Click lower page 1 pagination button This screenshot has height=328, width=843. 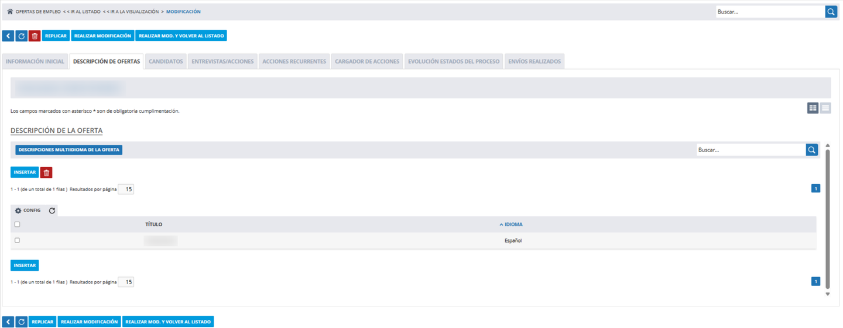click(x=816, y=281)
